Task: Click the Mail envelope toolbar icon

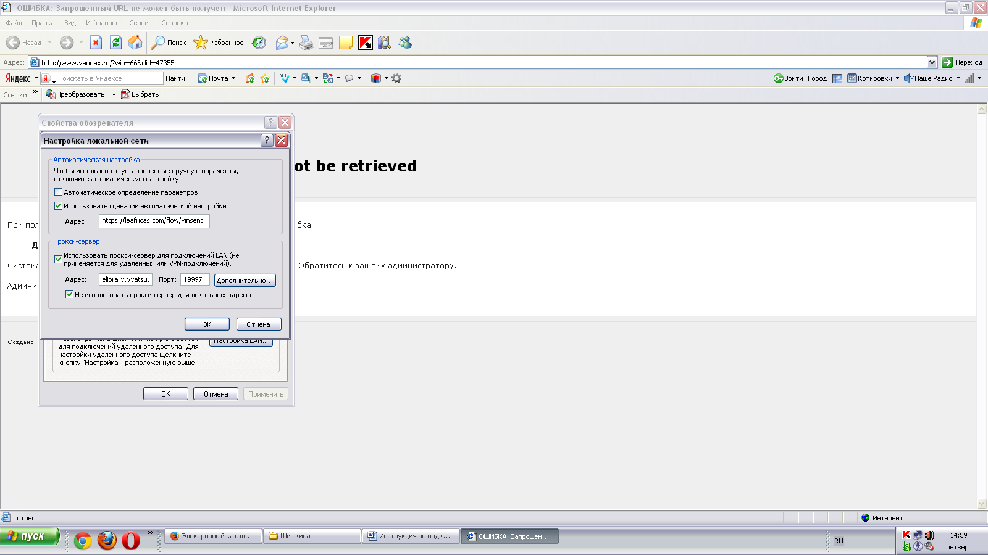Action: coord(282,43)
